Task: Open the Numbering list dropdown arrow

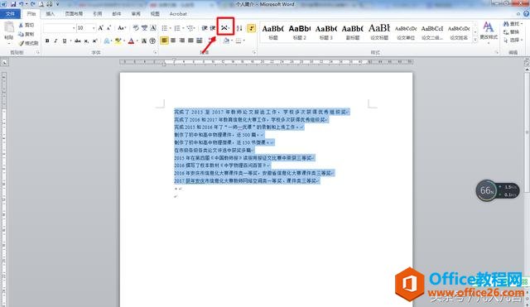Action: click(x=183, y=28)
